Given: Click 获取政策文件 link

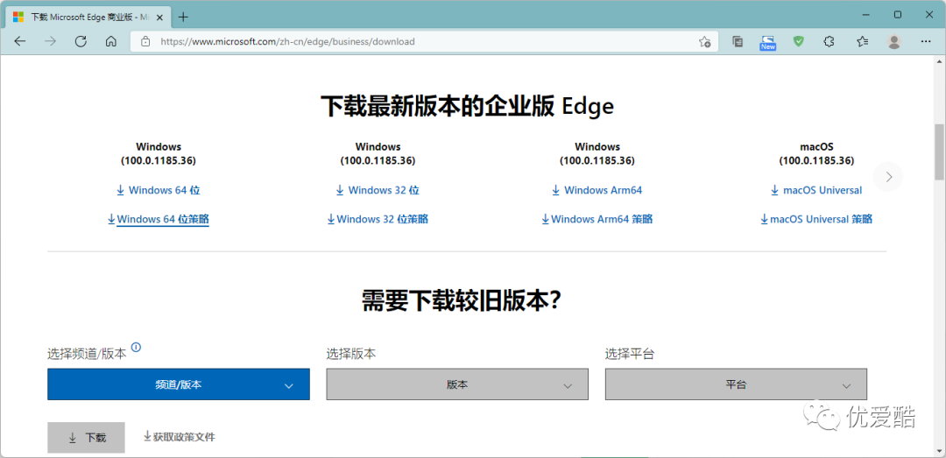Looking at the screenshot, I should pos(180,436).
